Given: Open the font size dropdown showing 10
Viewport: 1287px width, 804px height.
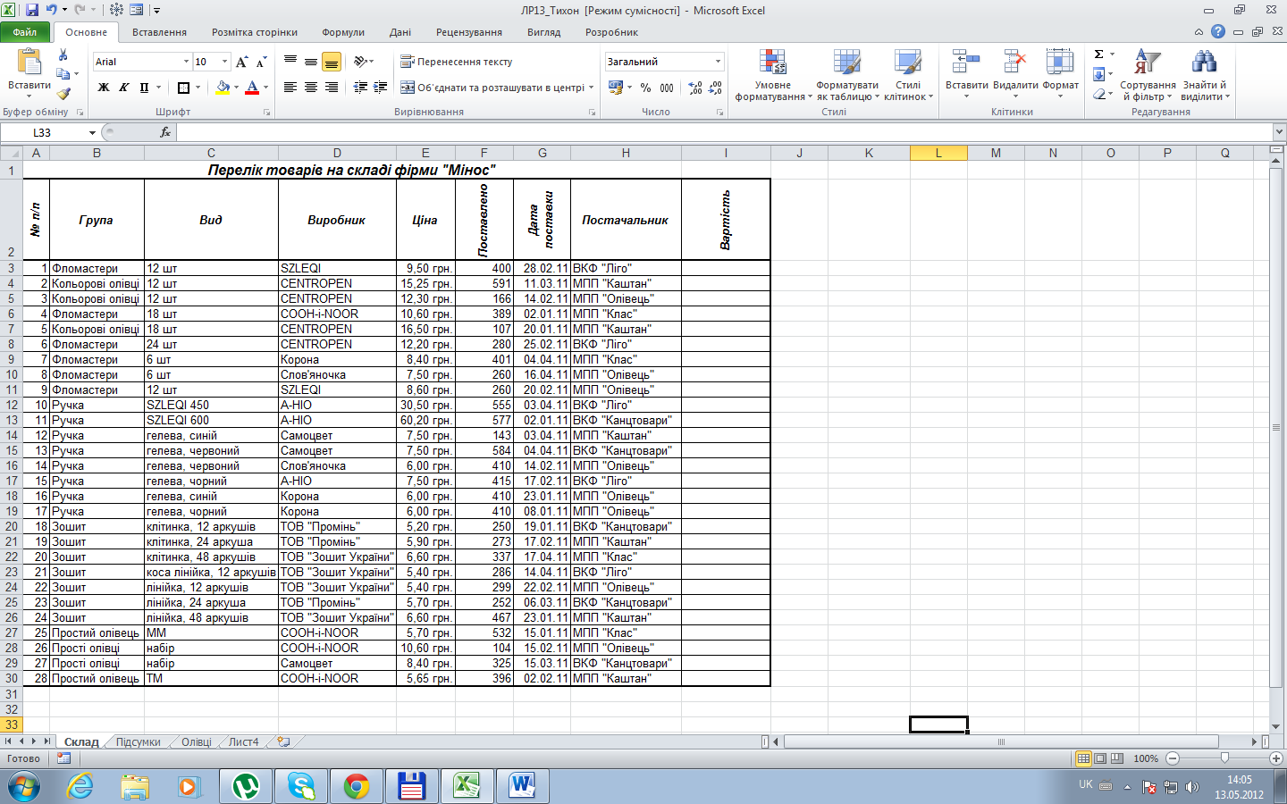Looking at the screenshot, I should tap(224, 62).
